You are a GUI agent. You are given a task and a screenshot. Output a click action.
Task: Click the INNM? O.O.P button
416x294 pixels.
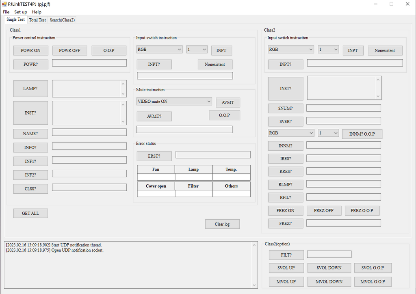362,134
